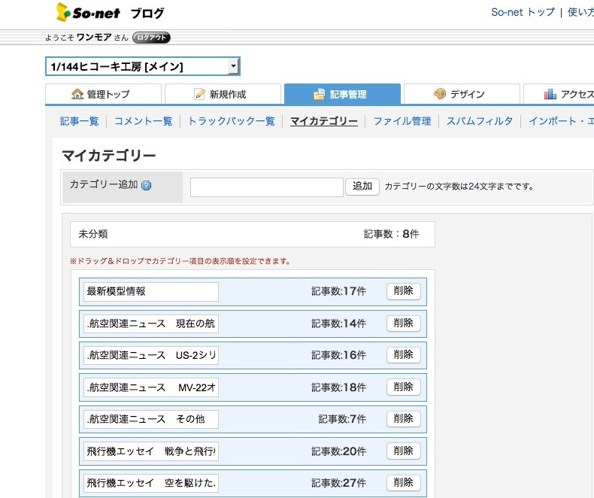594x498 pixels.
Task: Open the 記事一覧 link
Action: click(79, 121)
